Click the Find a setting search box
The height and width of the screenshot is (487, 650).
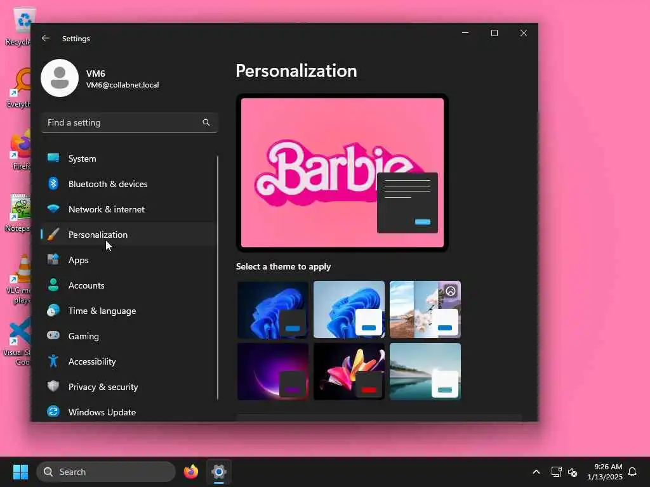129,122
